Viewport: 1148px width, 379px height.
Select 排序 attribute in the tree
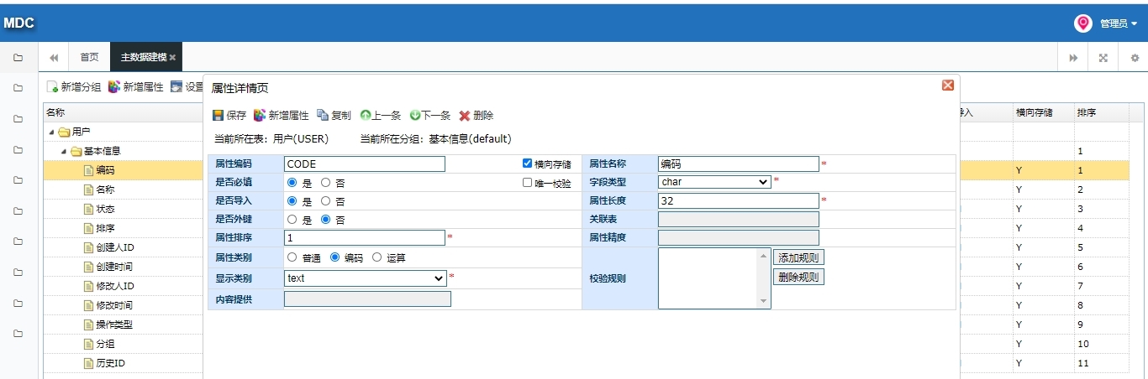tap(105, 228)
